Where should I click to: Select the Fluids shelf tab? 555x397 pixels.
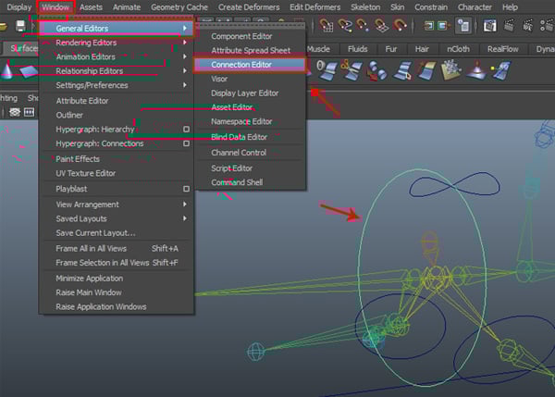358,48
